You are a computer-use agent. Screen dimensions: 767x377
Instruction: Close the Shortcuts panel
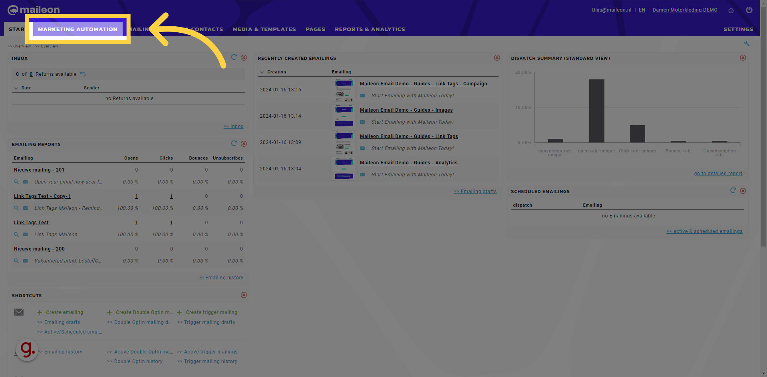[x=244, y=295]
